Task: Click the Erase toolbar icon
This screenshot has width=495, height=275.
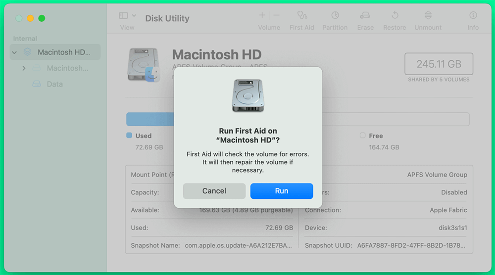Action: (365, 15)
